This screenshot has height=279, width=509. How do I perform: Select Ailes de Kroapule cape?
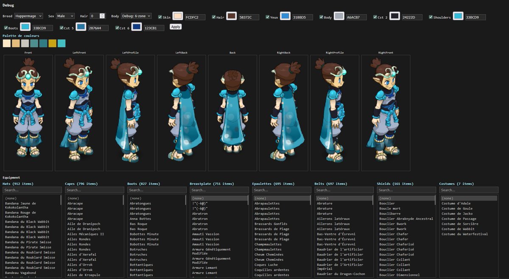(94, 275)
